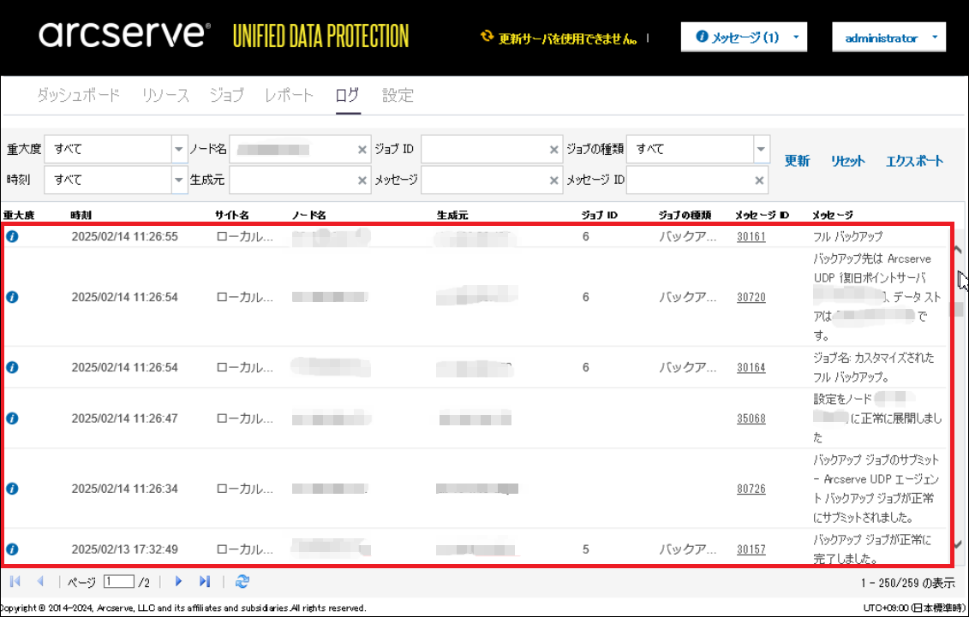
Task: Open message ID 30720 link
Action: point(751,297)
